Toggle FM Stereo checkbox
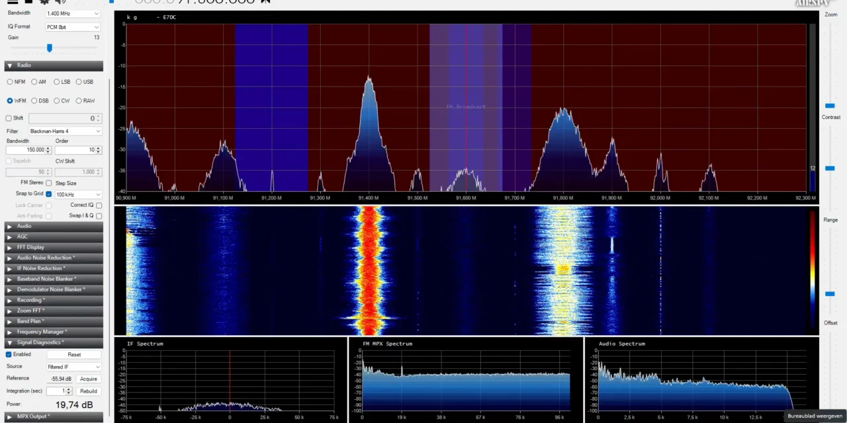 point(49,183)
